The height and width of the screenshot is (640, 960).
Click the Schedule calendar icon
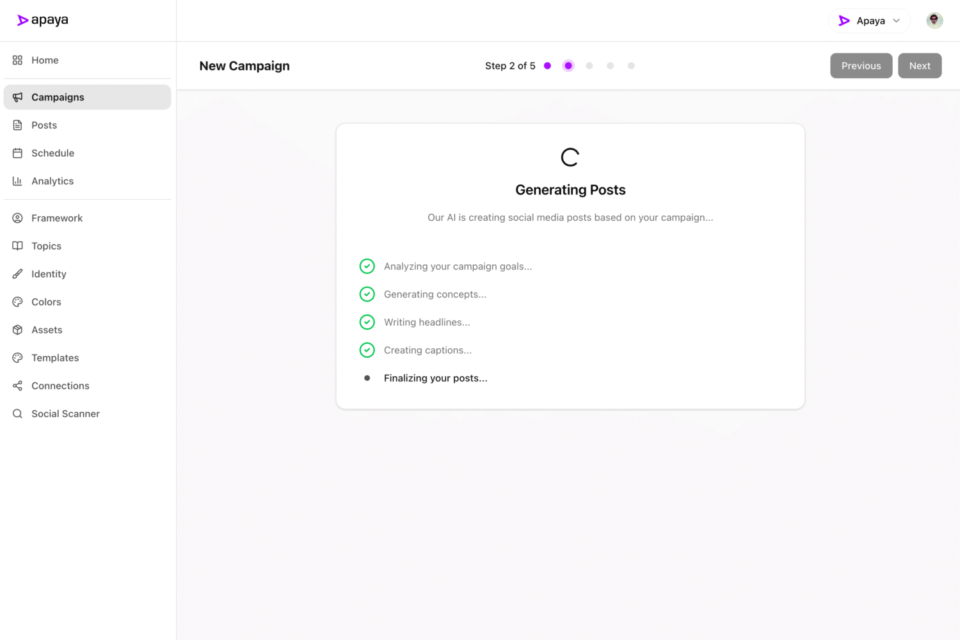(17, 153)
